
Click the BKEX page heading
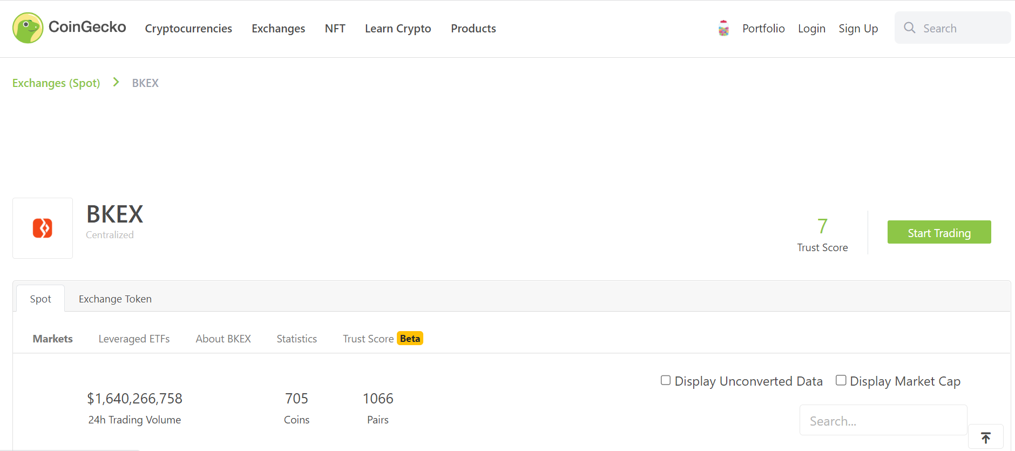115,214
